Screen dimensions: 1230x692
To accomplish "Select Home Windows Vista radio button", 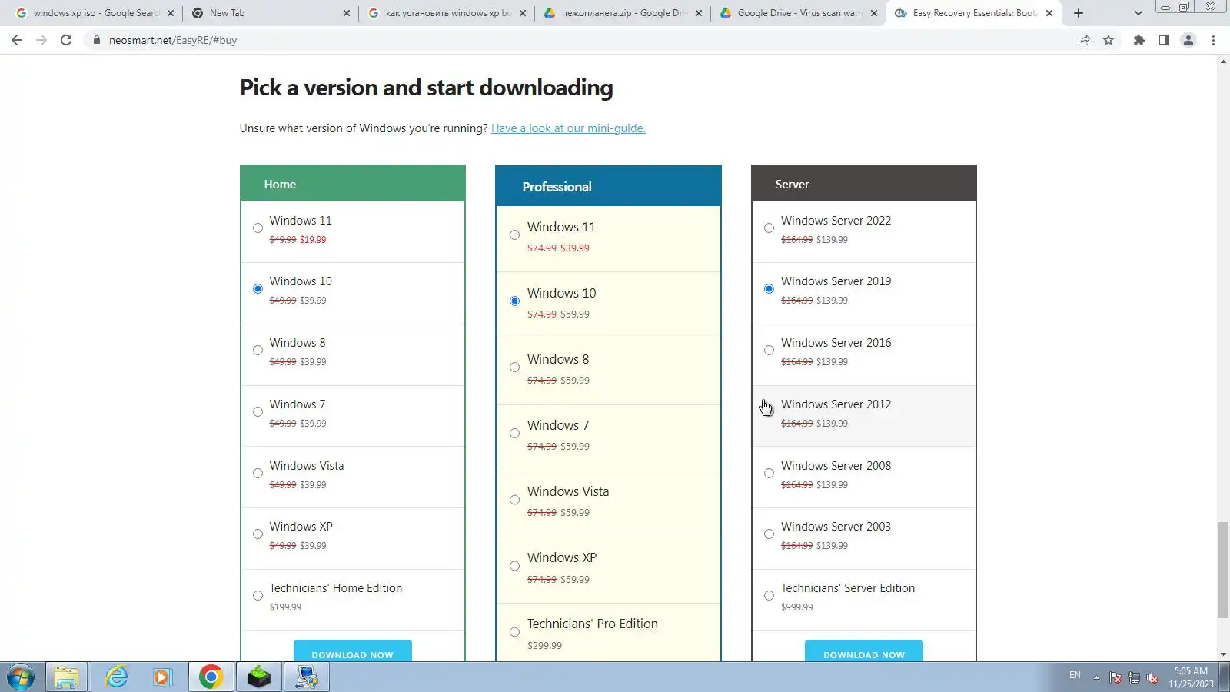I will [258, 474].
